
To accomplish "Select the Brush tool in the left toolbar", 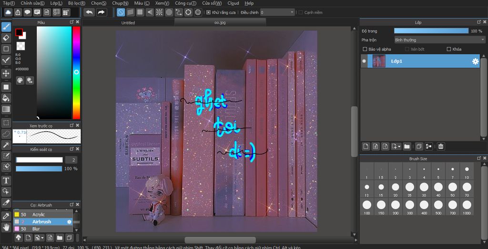I will point(6,27).
